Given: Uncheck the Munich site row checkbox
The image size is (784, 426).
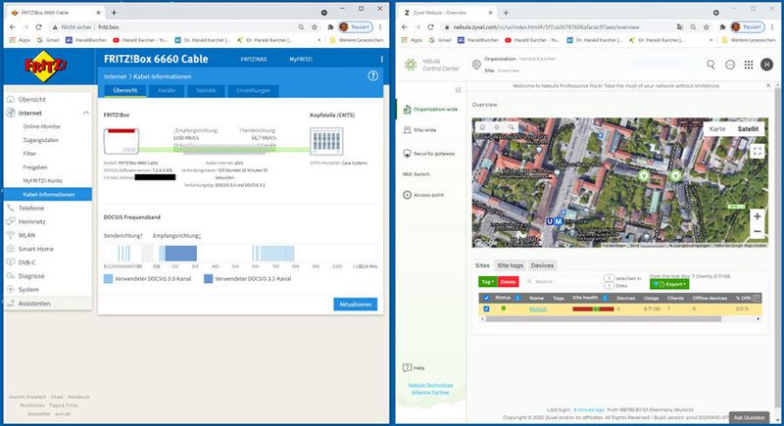Looking at the screenshot, I should tap(486, 309).
